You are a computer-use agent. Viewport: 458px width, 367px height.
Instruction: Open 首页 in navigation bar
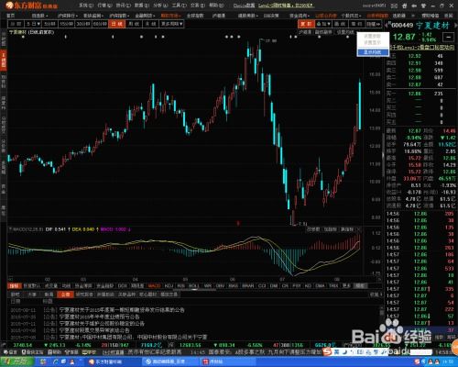tap(10, 16)
